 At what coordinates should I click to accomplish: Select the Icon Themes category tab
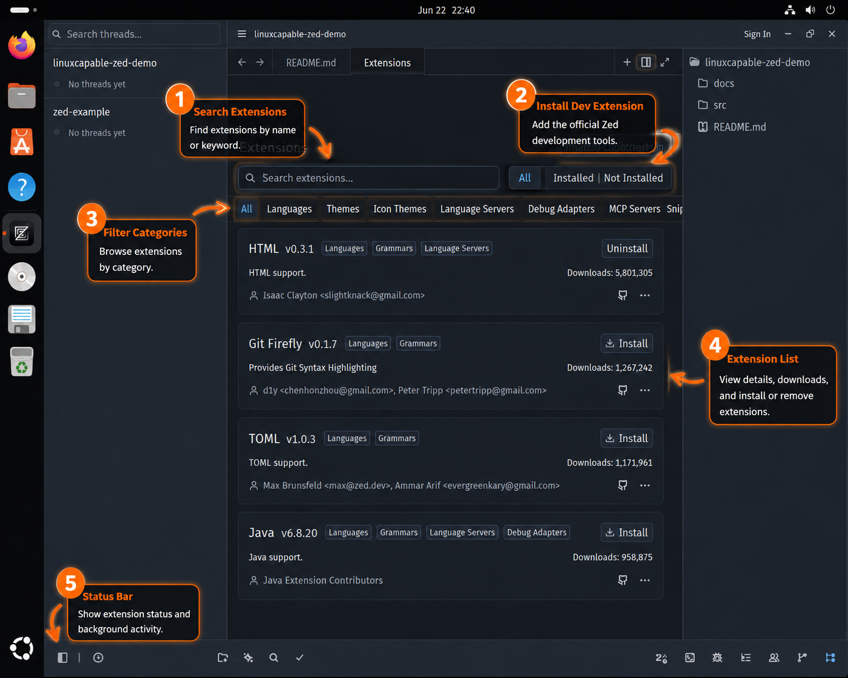[400, 209]
